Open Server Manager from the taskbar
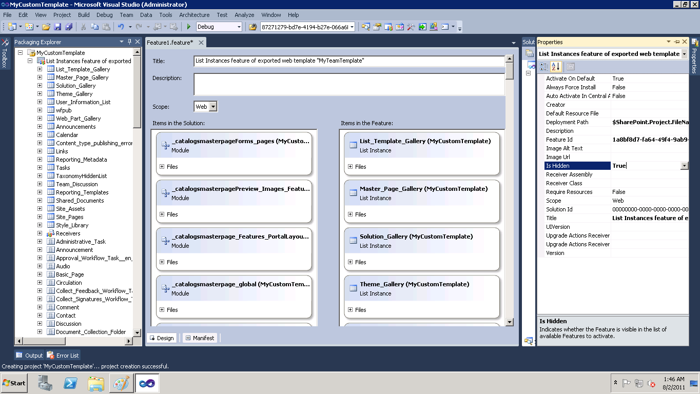700x394 pixels. (x=45, y=383)
